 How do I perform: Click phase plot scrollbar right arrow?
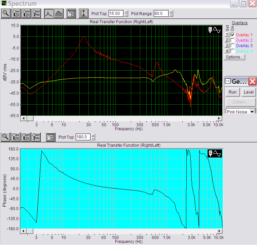[x=219, y=231]
